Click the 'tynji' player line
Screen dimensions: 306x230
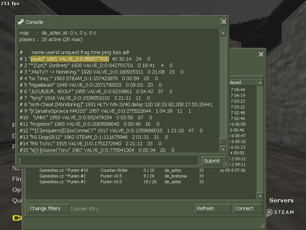pos(85,98)
